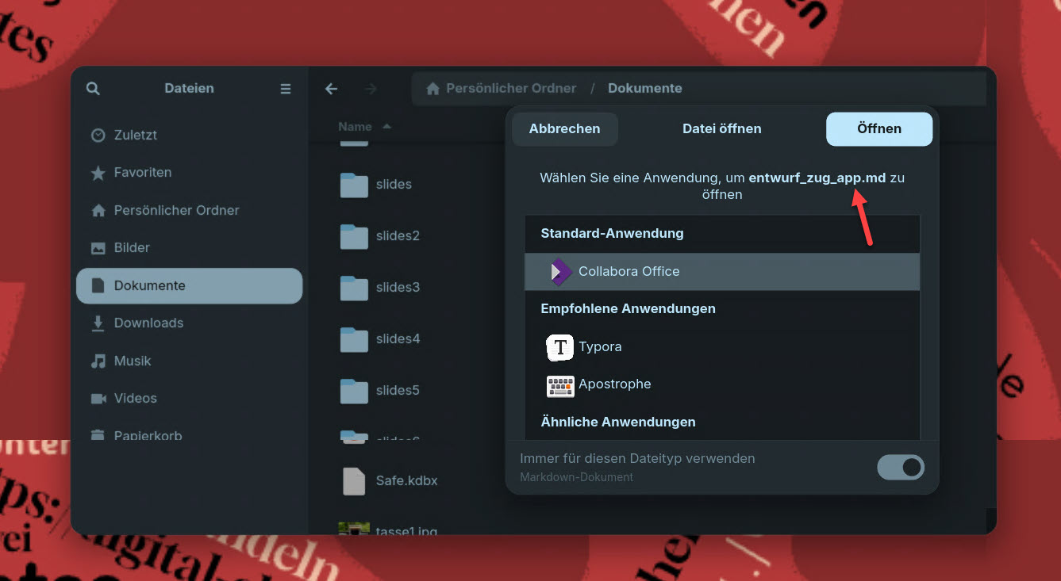Click the Safe.kdbx file icon
Viewport: 1061px width, 581px height.
coord(354,481)
